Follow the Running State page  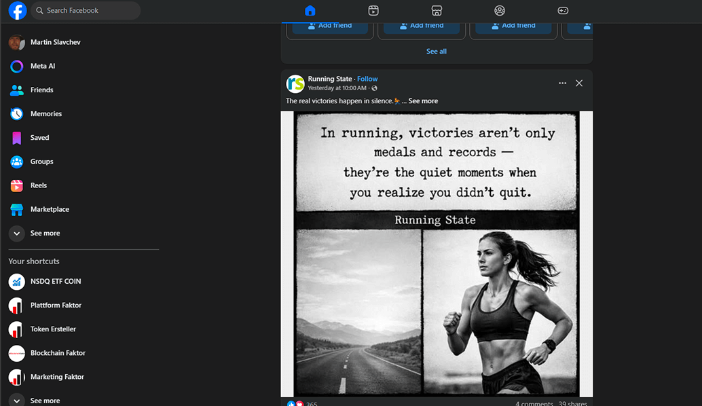(x=367, y=79)
